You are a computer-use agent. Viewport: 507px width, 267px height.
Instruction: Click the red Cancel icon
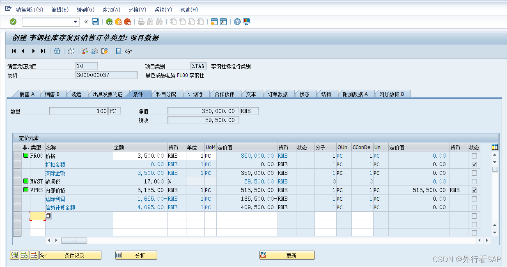[x=128, y=22]
